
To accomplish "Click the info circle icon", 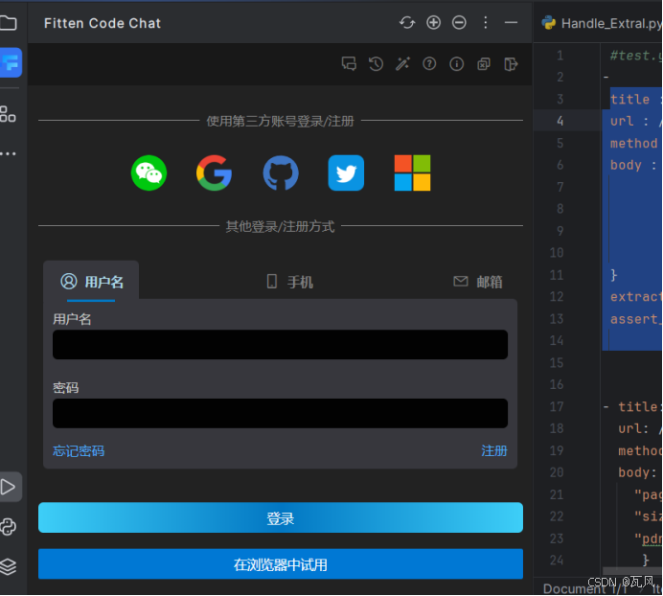I will click(x=457, y=64).
